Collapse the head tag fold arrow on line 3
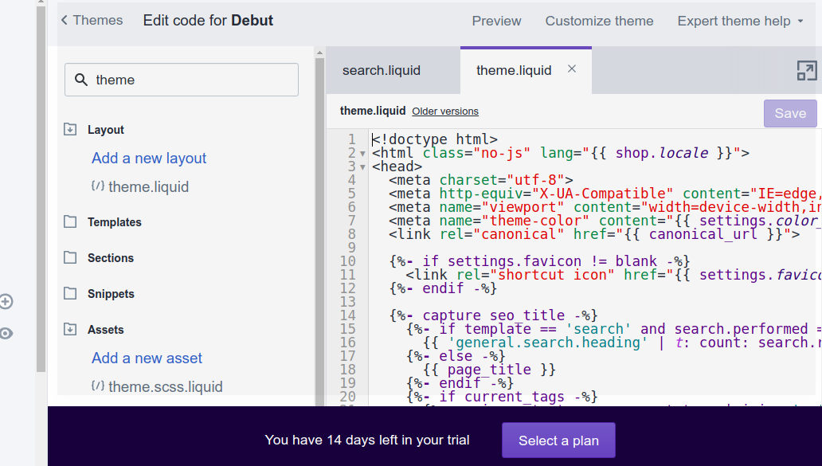The width and height of the screenshot is (822, 466). click(x=363, y=166)
